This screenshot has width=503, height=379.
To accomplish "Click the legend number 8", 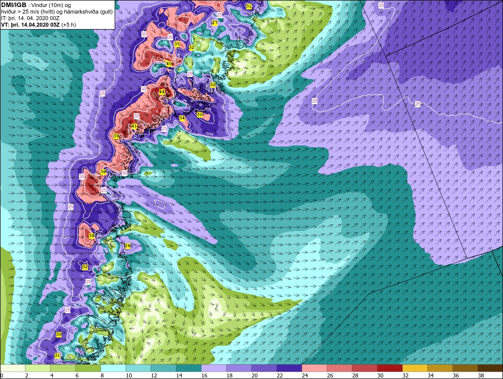I will point(102,375).
